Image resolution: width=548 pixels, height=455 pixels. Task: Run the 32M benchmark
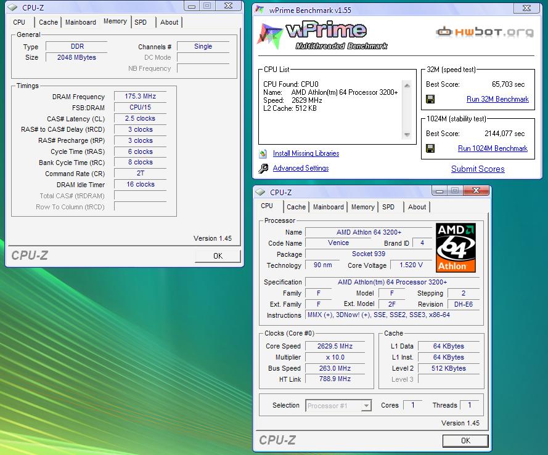[497, 99]
